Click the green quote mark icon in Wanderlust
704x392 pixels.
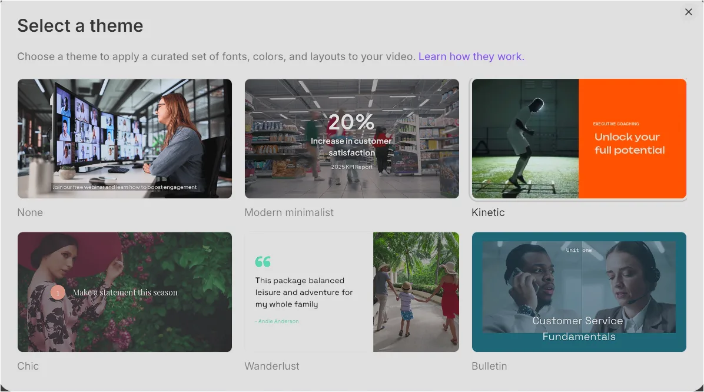(x=263, y=261)
